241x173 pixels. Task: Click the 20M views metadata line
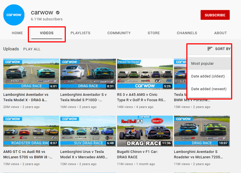21,107
